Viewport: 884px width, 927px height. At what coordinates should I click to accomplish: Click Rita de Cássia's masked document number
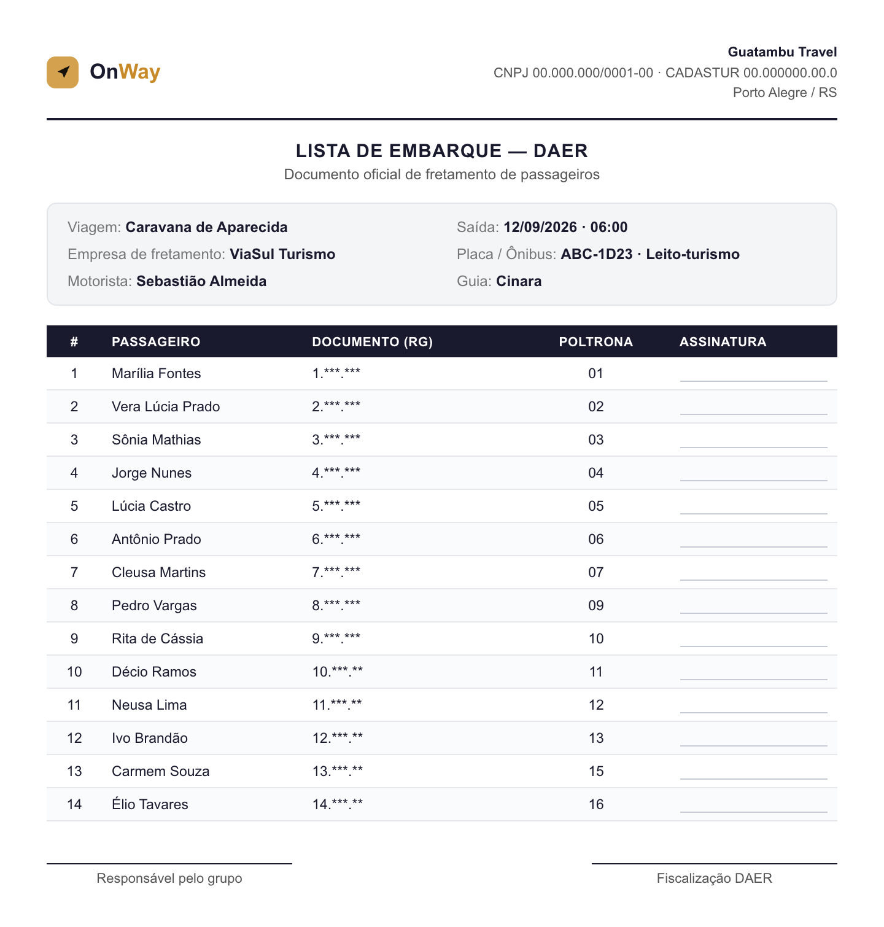click(336, 638)
